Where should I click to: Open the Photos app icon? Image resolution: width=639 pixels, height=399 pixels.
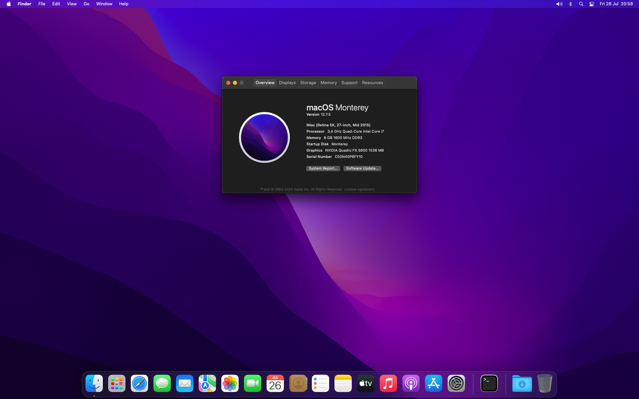pos(230,384)
